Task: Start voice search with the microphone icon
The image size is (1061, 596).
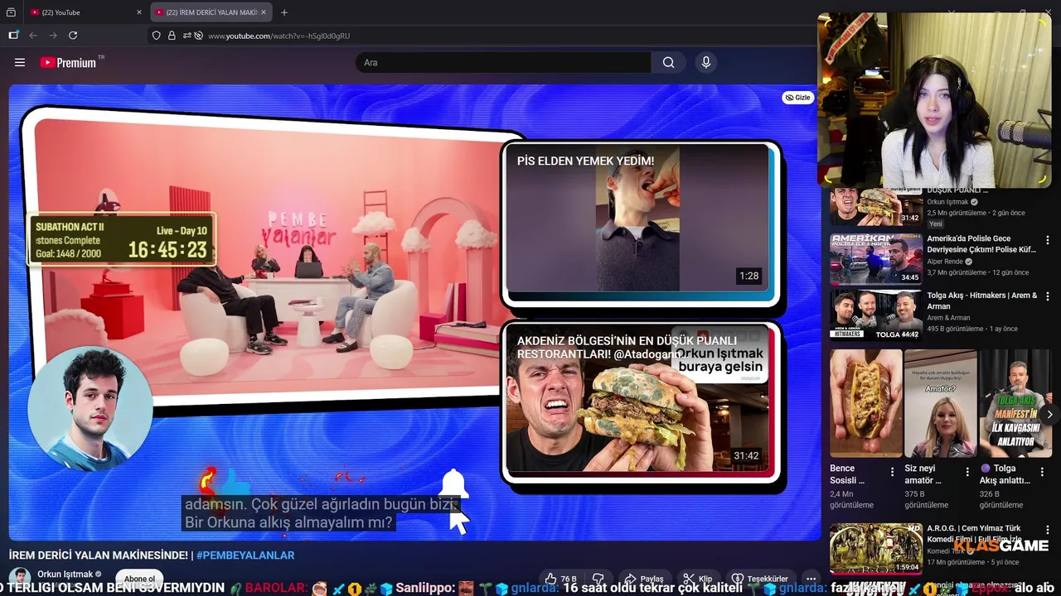Action: (706, 62)
